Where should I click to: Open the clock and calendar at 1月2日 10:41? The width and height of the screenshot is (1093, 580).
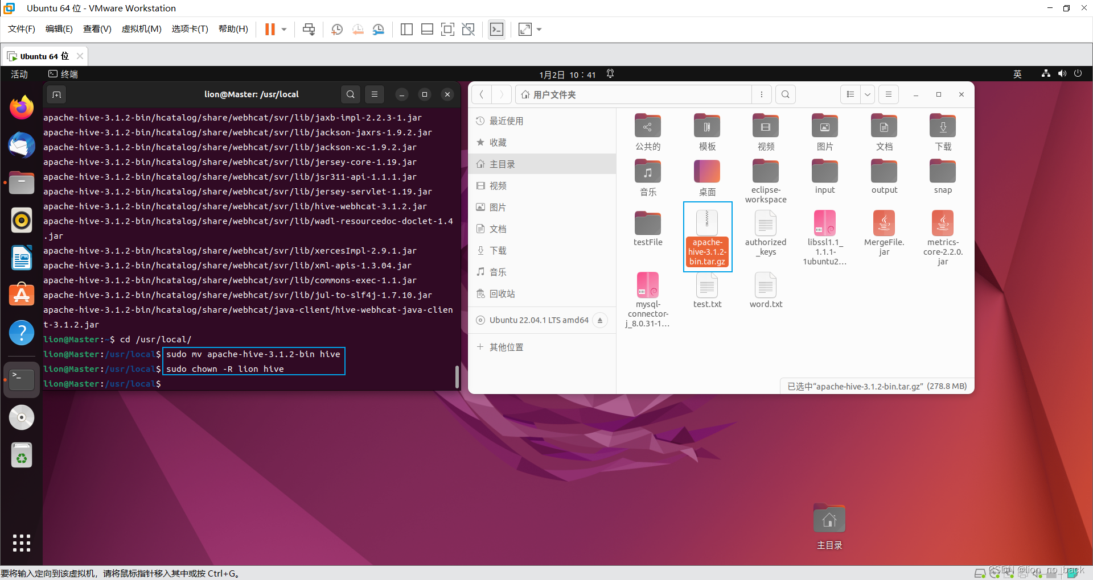coord(568,74)
